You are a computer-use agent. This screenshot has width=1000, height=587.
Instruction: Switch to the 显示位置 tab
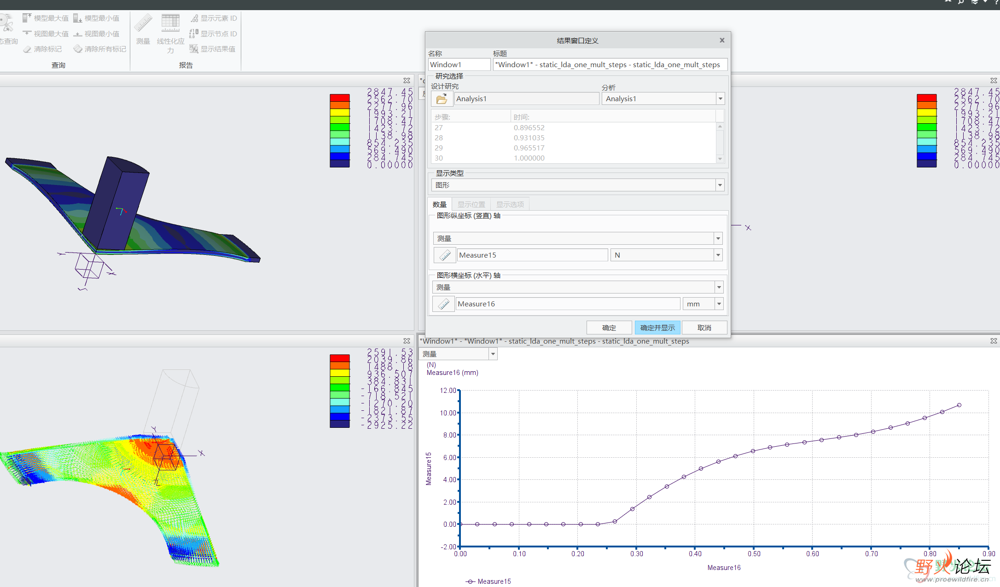(471, 204)
